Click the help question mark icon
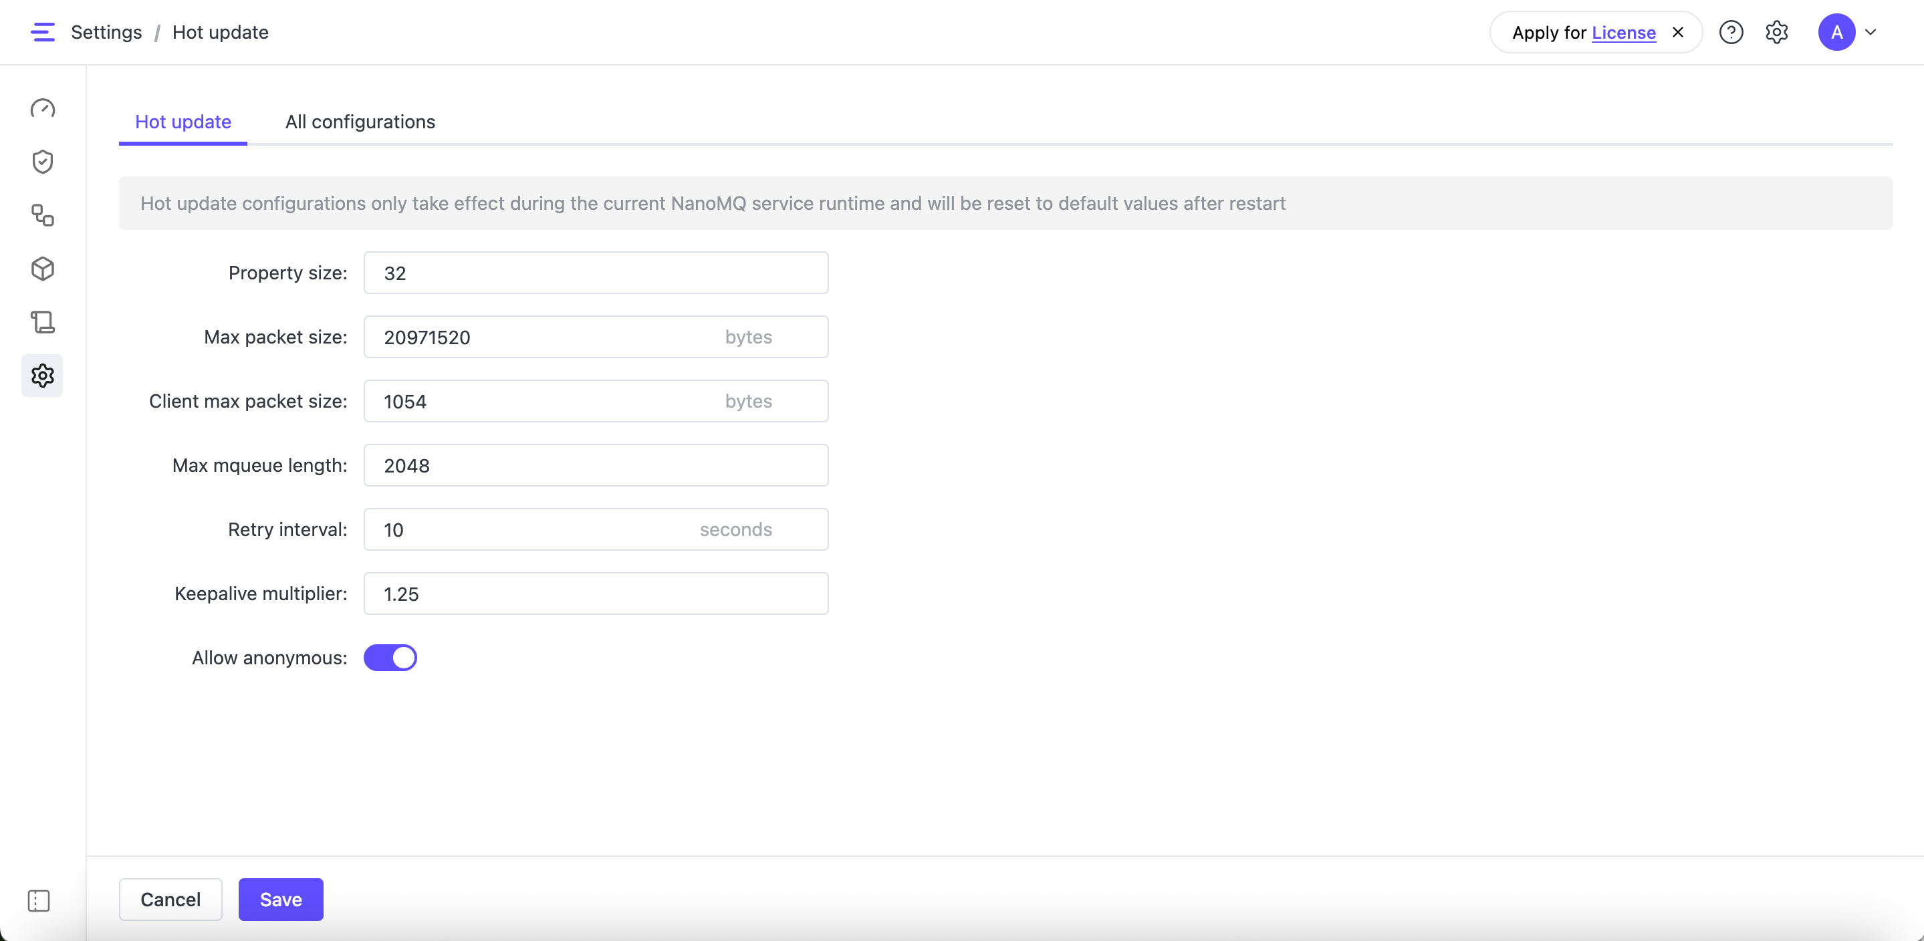The width and height of the screenshot is (1924, 941). 1731,32
